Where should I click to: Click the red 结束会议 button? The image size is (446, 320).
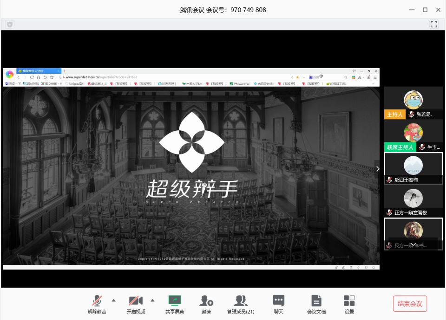pyautogui.click(x=410, y=303)
